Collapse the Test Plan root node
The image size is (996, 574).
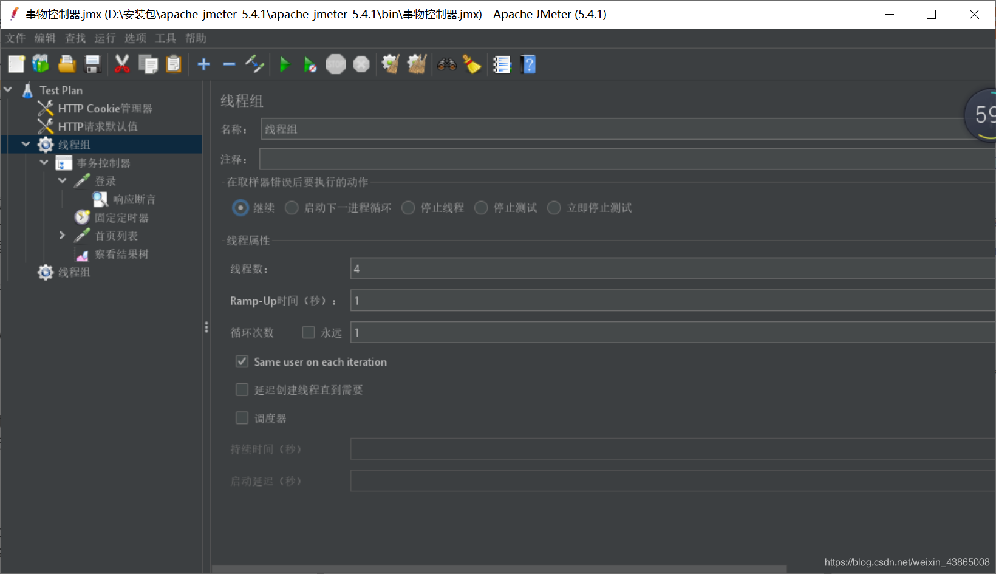8,90
